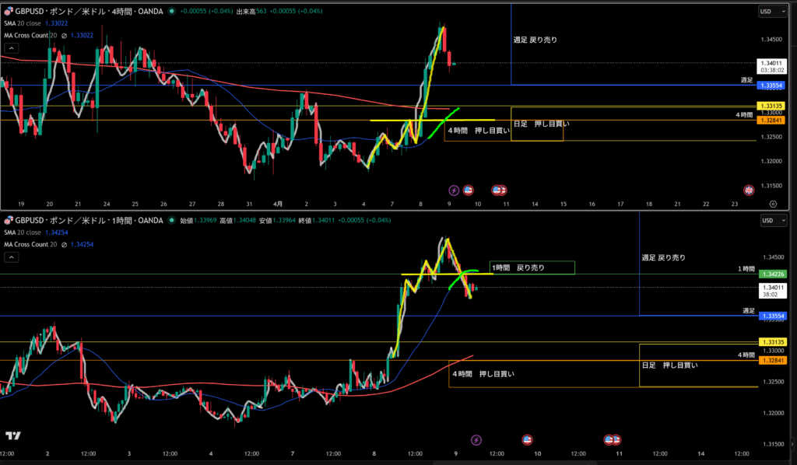The height and width of the screenshot is (465, 797).
Task: Collapse the indicator legend on the upper chart
Action: click(x=10, y=48)
